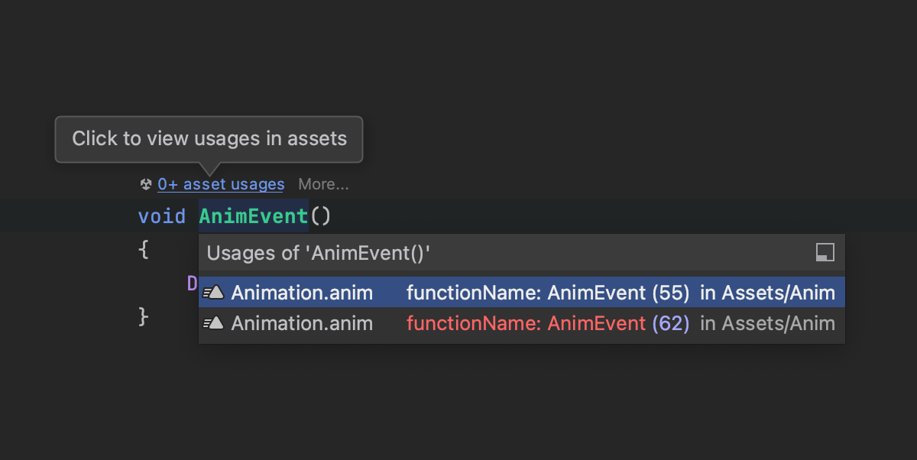The width and height of the screenshot is (917, 460).
Task: Click the red "functionName: AnimEvent" text
Action: [x=526, y=323]
